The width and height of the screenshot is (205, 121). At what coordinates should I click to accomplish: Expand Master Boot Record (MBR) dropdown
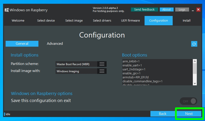81,64
